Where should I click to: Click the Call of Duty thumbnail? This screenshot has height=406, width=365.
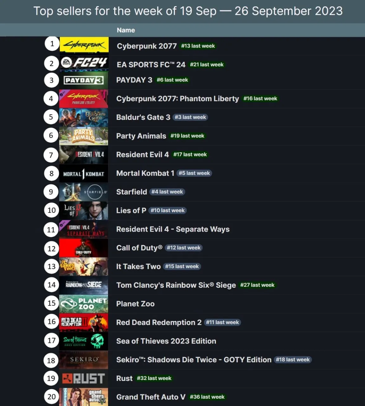tap(84, 248)
